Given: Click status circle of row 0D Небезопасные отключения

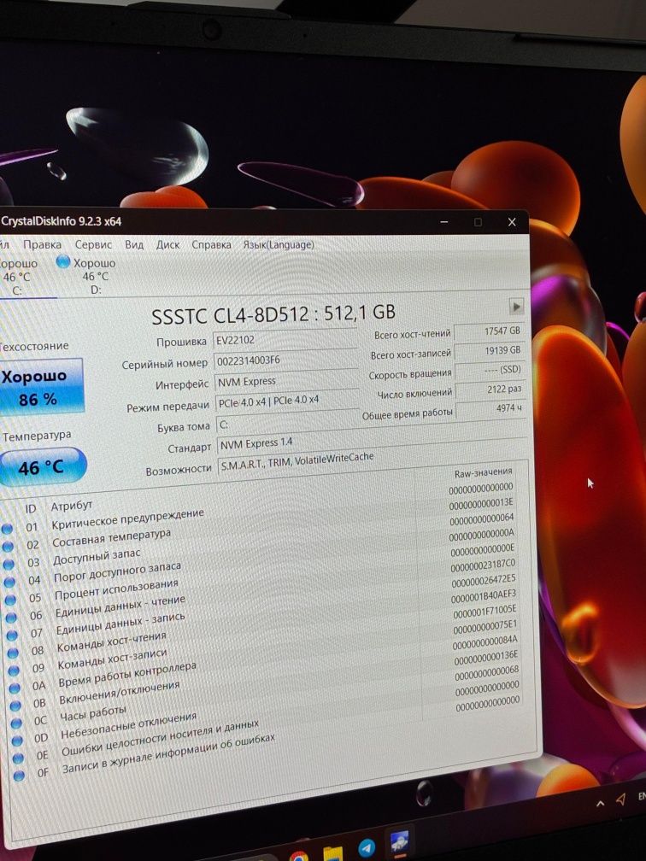Looking at the screenshot, I should (18, 741).
